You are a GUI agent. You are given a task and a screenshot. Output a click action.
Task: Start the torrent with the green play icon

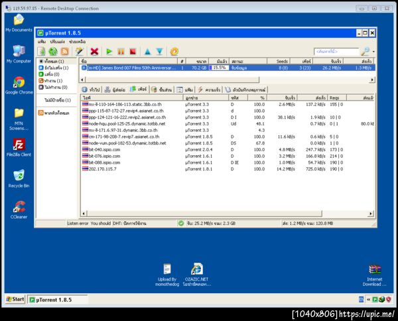pos(109,52)
